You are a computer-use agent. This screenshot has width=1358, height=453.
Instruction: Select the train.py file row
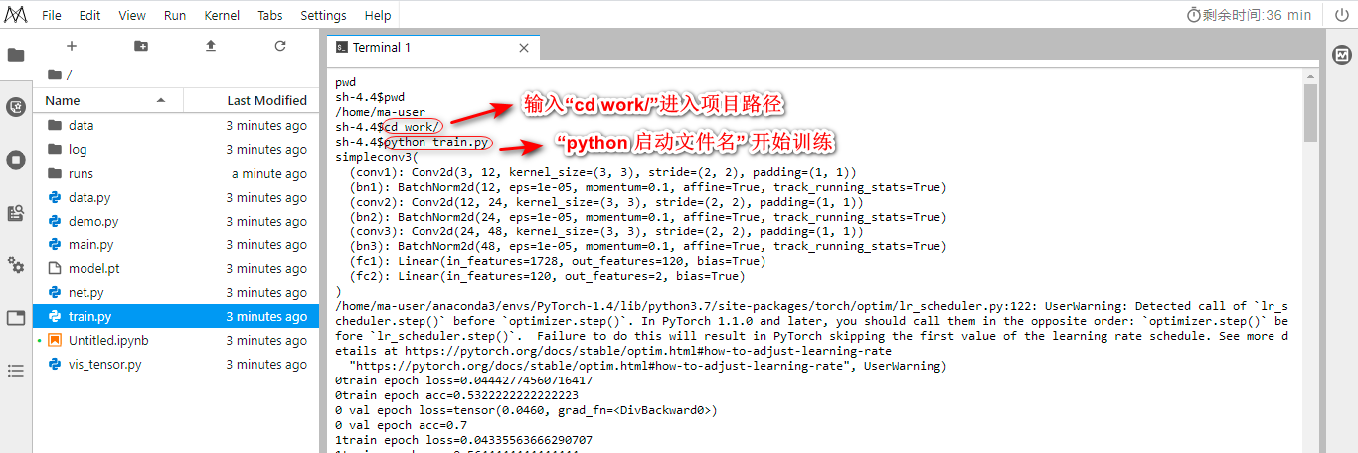[x=176, y=316]
